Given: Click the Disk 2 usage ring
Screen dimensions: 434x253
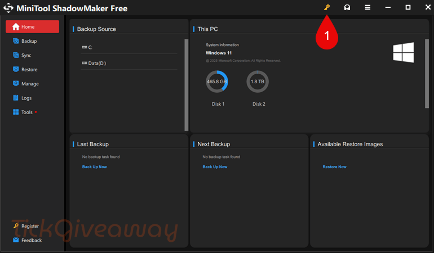Looking at the screenshot, I should tap(258, 82).
